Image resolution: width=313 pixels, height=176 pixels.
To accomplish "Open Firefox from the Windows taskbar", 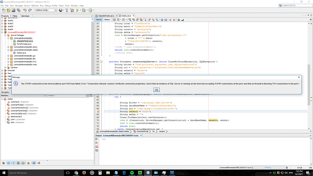I will [x=84, y=173].
